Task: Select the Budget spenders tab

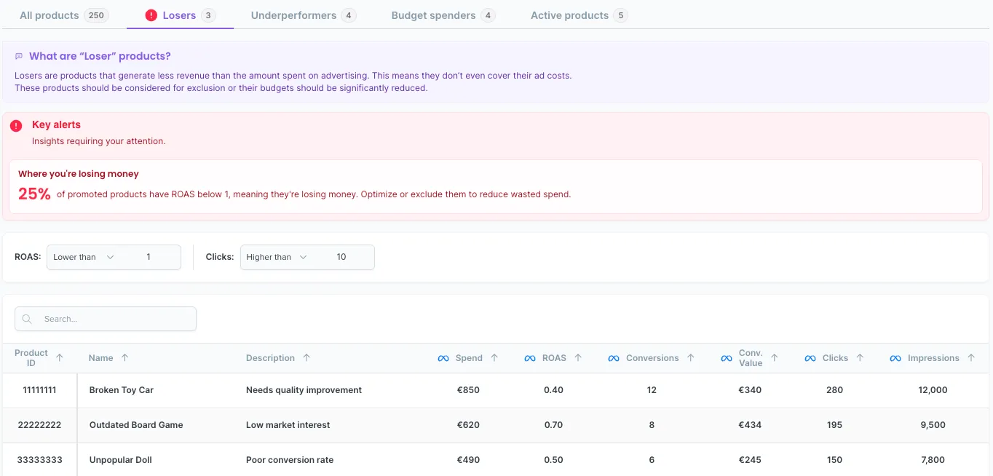Action: [x=443, y=15]
